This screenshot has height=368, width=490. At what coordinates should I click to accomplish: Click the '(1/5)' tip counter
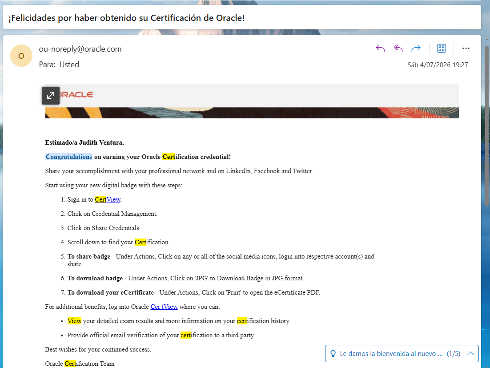tap(454, 354)
